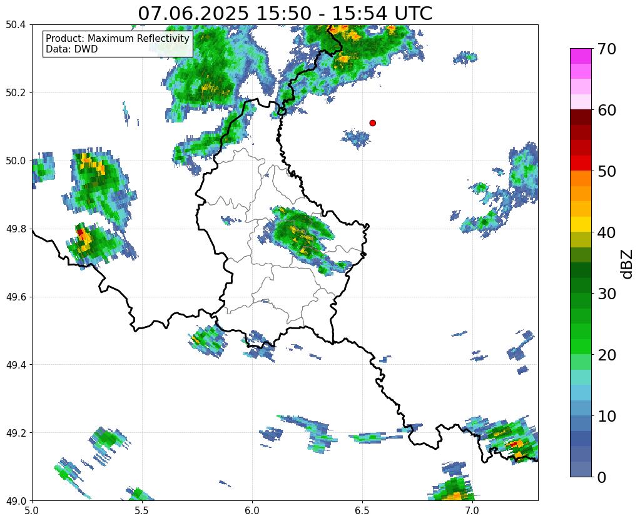Click latitude axis label "49.2"
The height and width of the screenshot is (521, 640).
point(16,432)
